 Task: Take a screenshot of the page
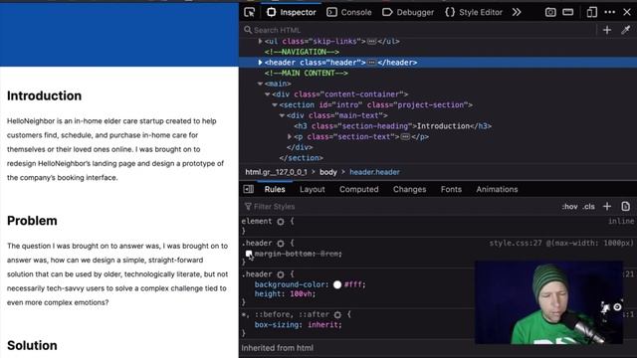550,12
